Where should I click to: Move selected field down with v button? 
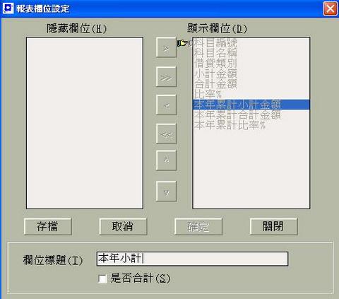(x=166, y=191)
